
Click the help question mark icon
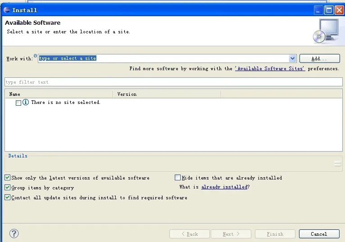(14, 233)
